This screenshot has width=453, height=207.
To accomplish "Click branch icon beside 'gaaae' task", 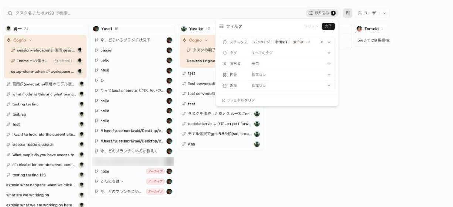I will [96, 50].
